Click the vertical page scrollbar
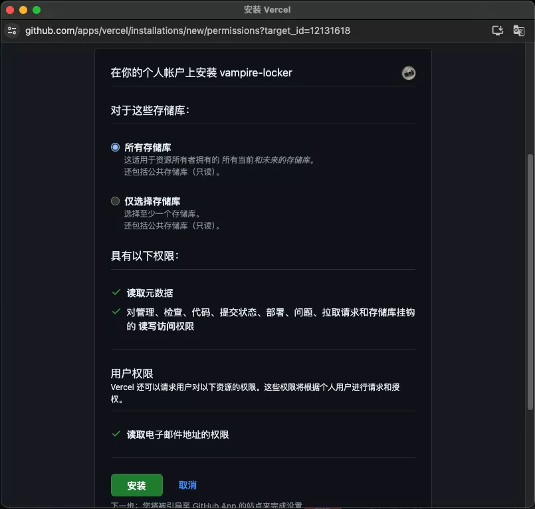 pyautogui.click(x=530, y=282)
